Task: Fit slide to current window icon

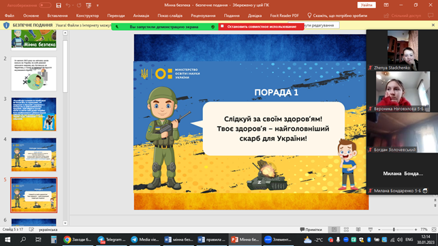Action: (x=434, y=230)
